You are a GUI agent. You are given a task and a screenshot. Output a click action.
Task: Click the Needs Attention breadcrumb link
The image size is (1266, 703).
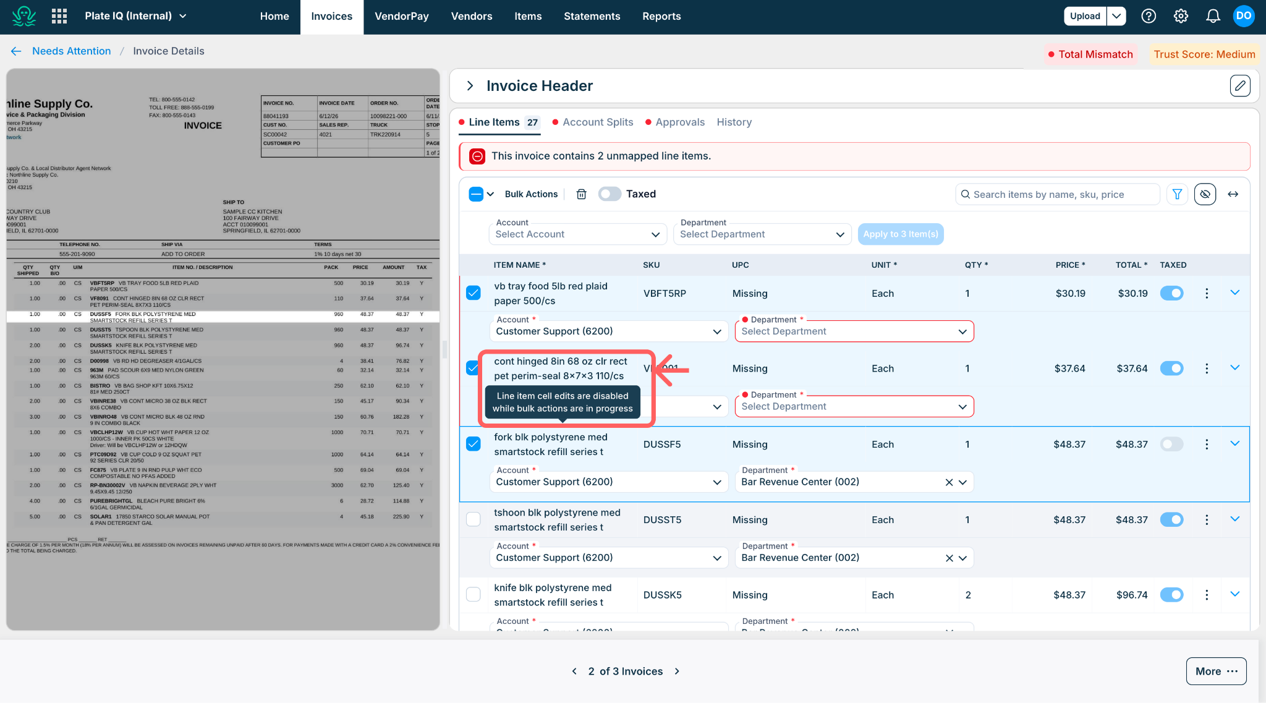72,51
